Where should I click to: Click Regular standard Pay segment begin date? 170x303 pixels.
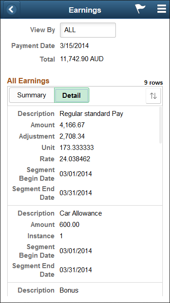[x=76, y=174]
